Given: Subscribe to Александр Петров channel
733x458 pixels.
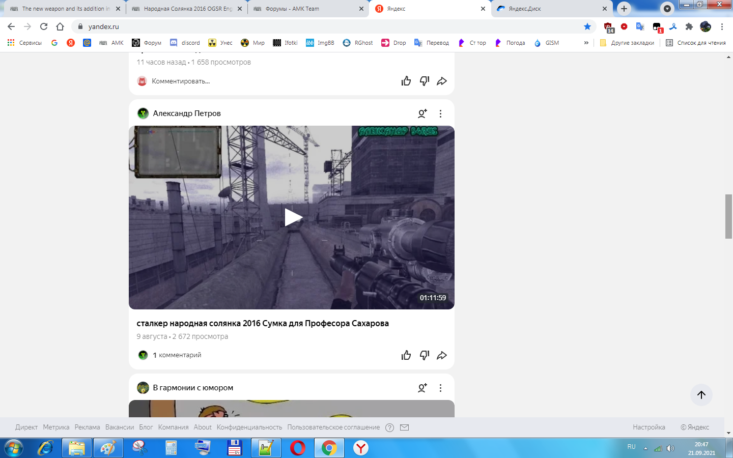Looking at the screenshot, I should coord(422,113).
